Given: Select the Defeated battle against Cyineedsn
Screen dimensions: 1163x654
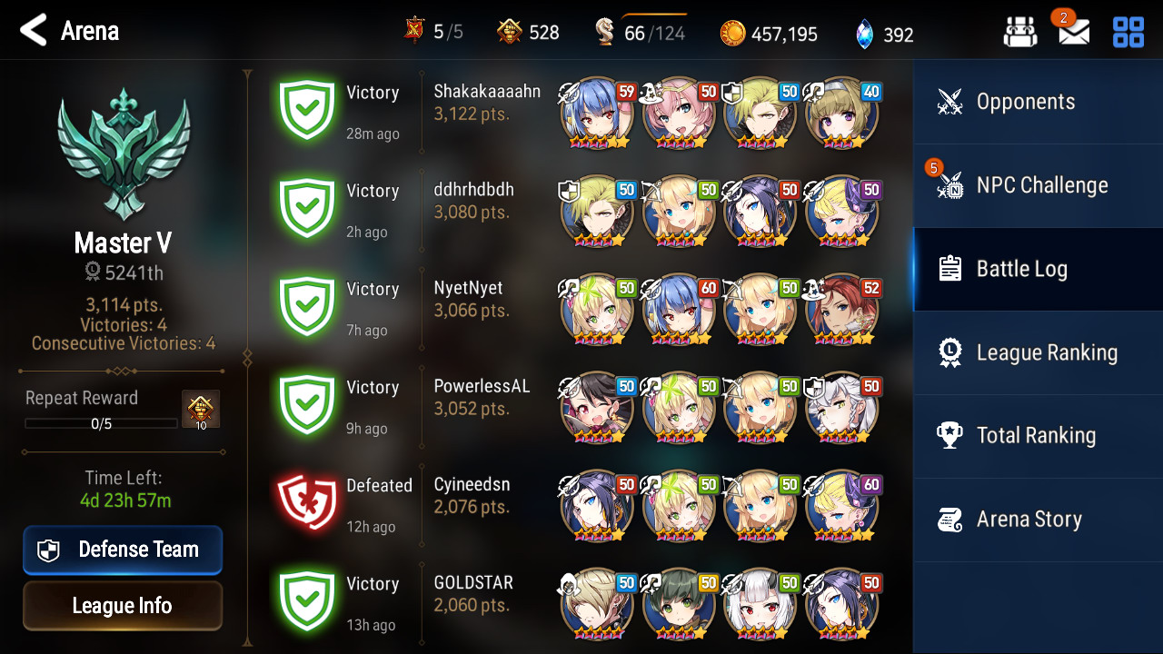Looking at the screenshot, I should [x=581, y=506].
